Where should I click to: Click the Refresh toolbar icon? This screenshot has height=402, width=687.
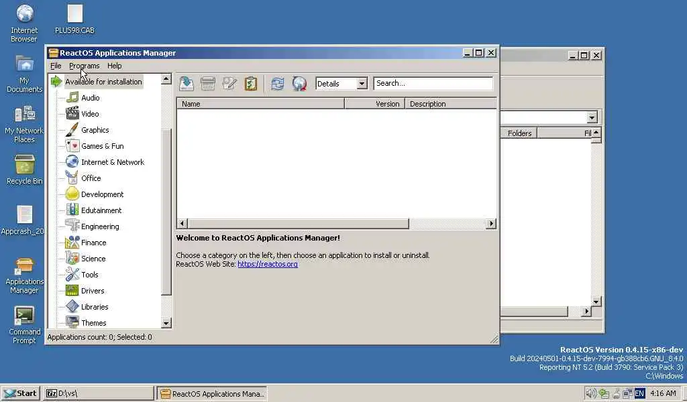(277, 83)
